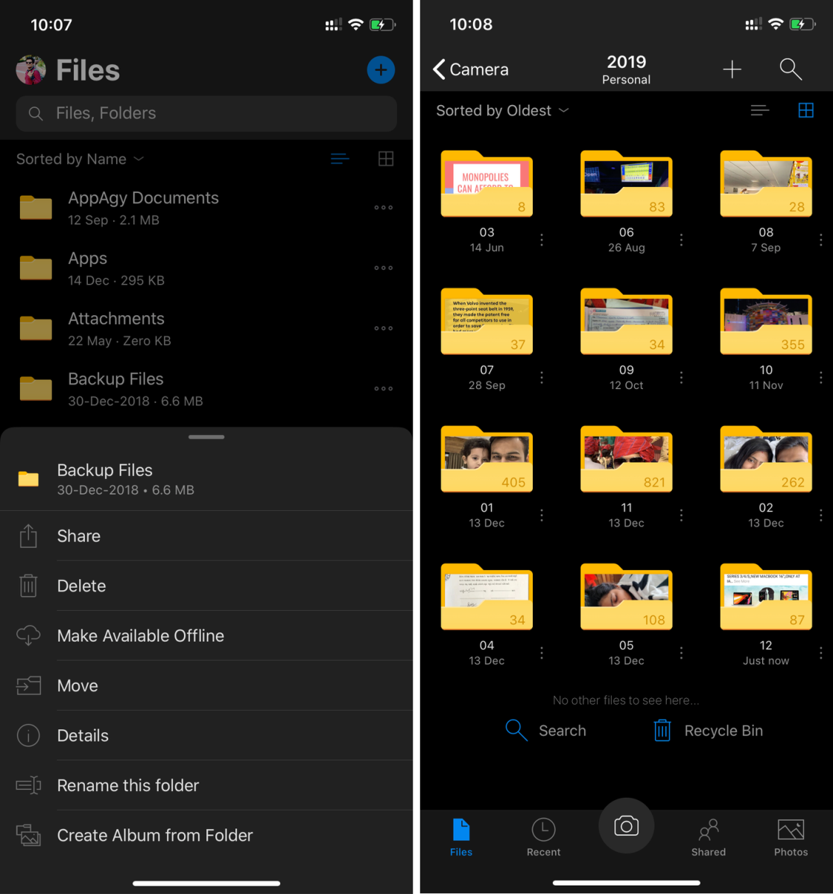The image size is (833, 894).
Task: Tap the Search link below folders
Action: coord(545,731)
